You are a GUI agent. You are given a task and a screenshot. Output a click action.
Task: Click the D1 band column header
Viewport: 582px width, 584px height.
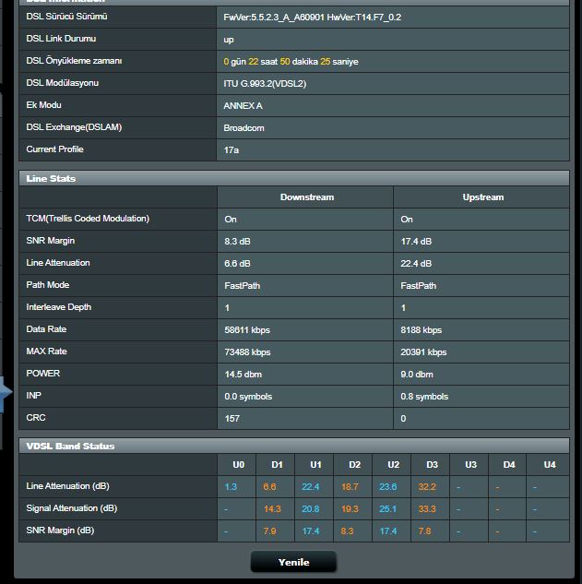pos(277,465)
